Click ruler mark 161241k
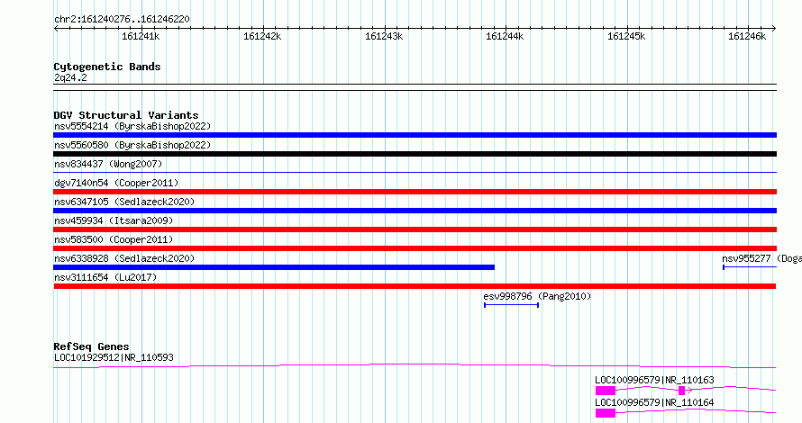Screen dimensions: 802x423 141,36
